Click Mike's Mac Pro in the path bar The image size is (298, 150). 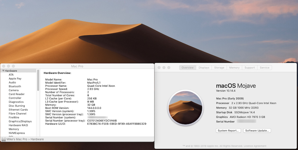click(17, 139)
